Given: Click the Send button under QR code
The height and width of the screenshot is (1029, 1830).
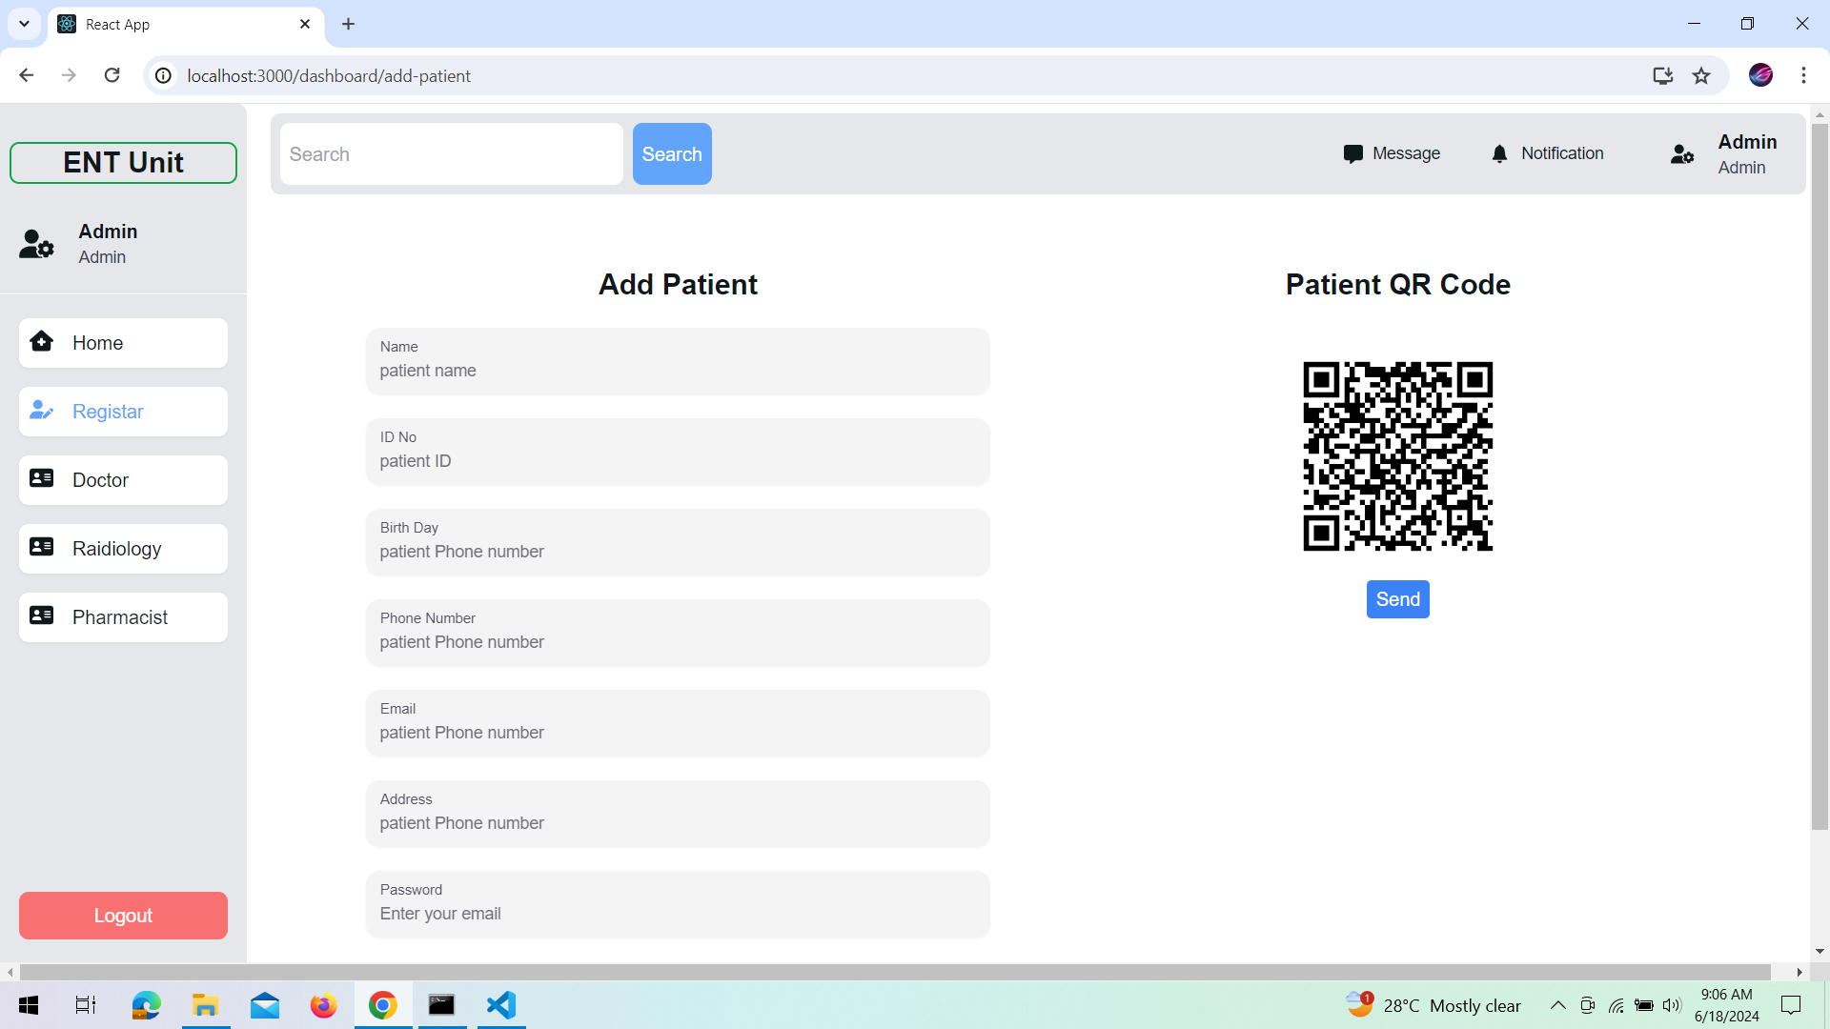Looking at the screenshot, I should click(1397, 599).
